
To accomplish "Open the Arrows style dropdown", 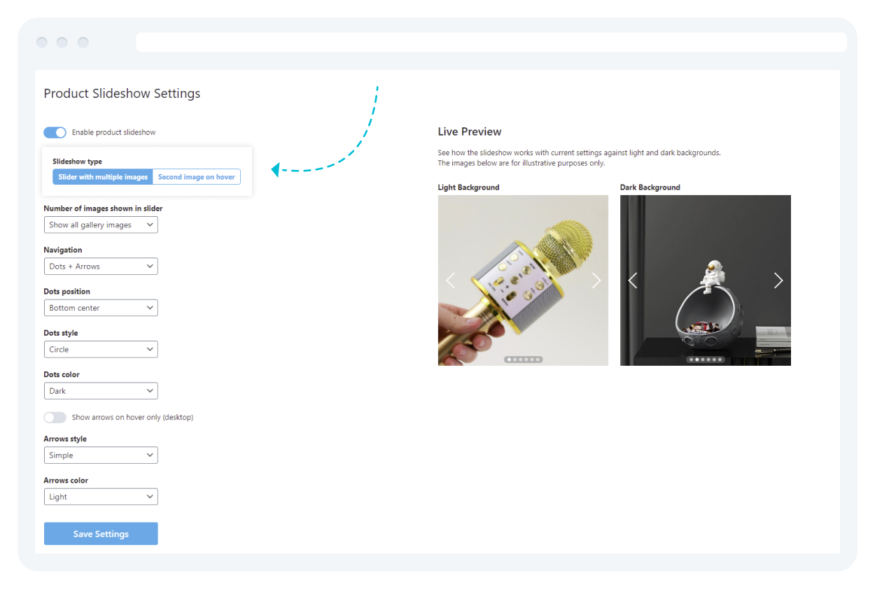I will click(101, 455).
